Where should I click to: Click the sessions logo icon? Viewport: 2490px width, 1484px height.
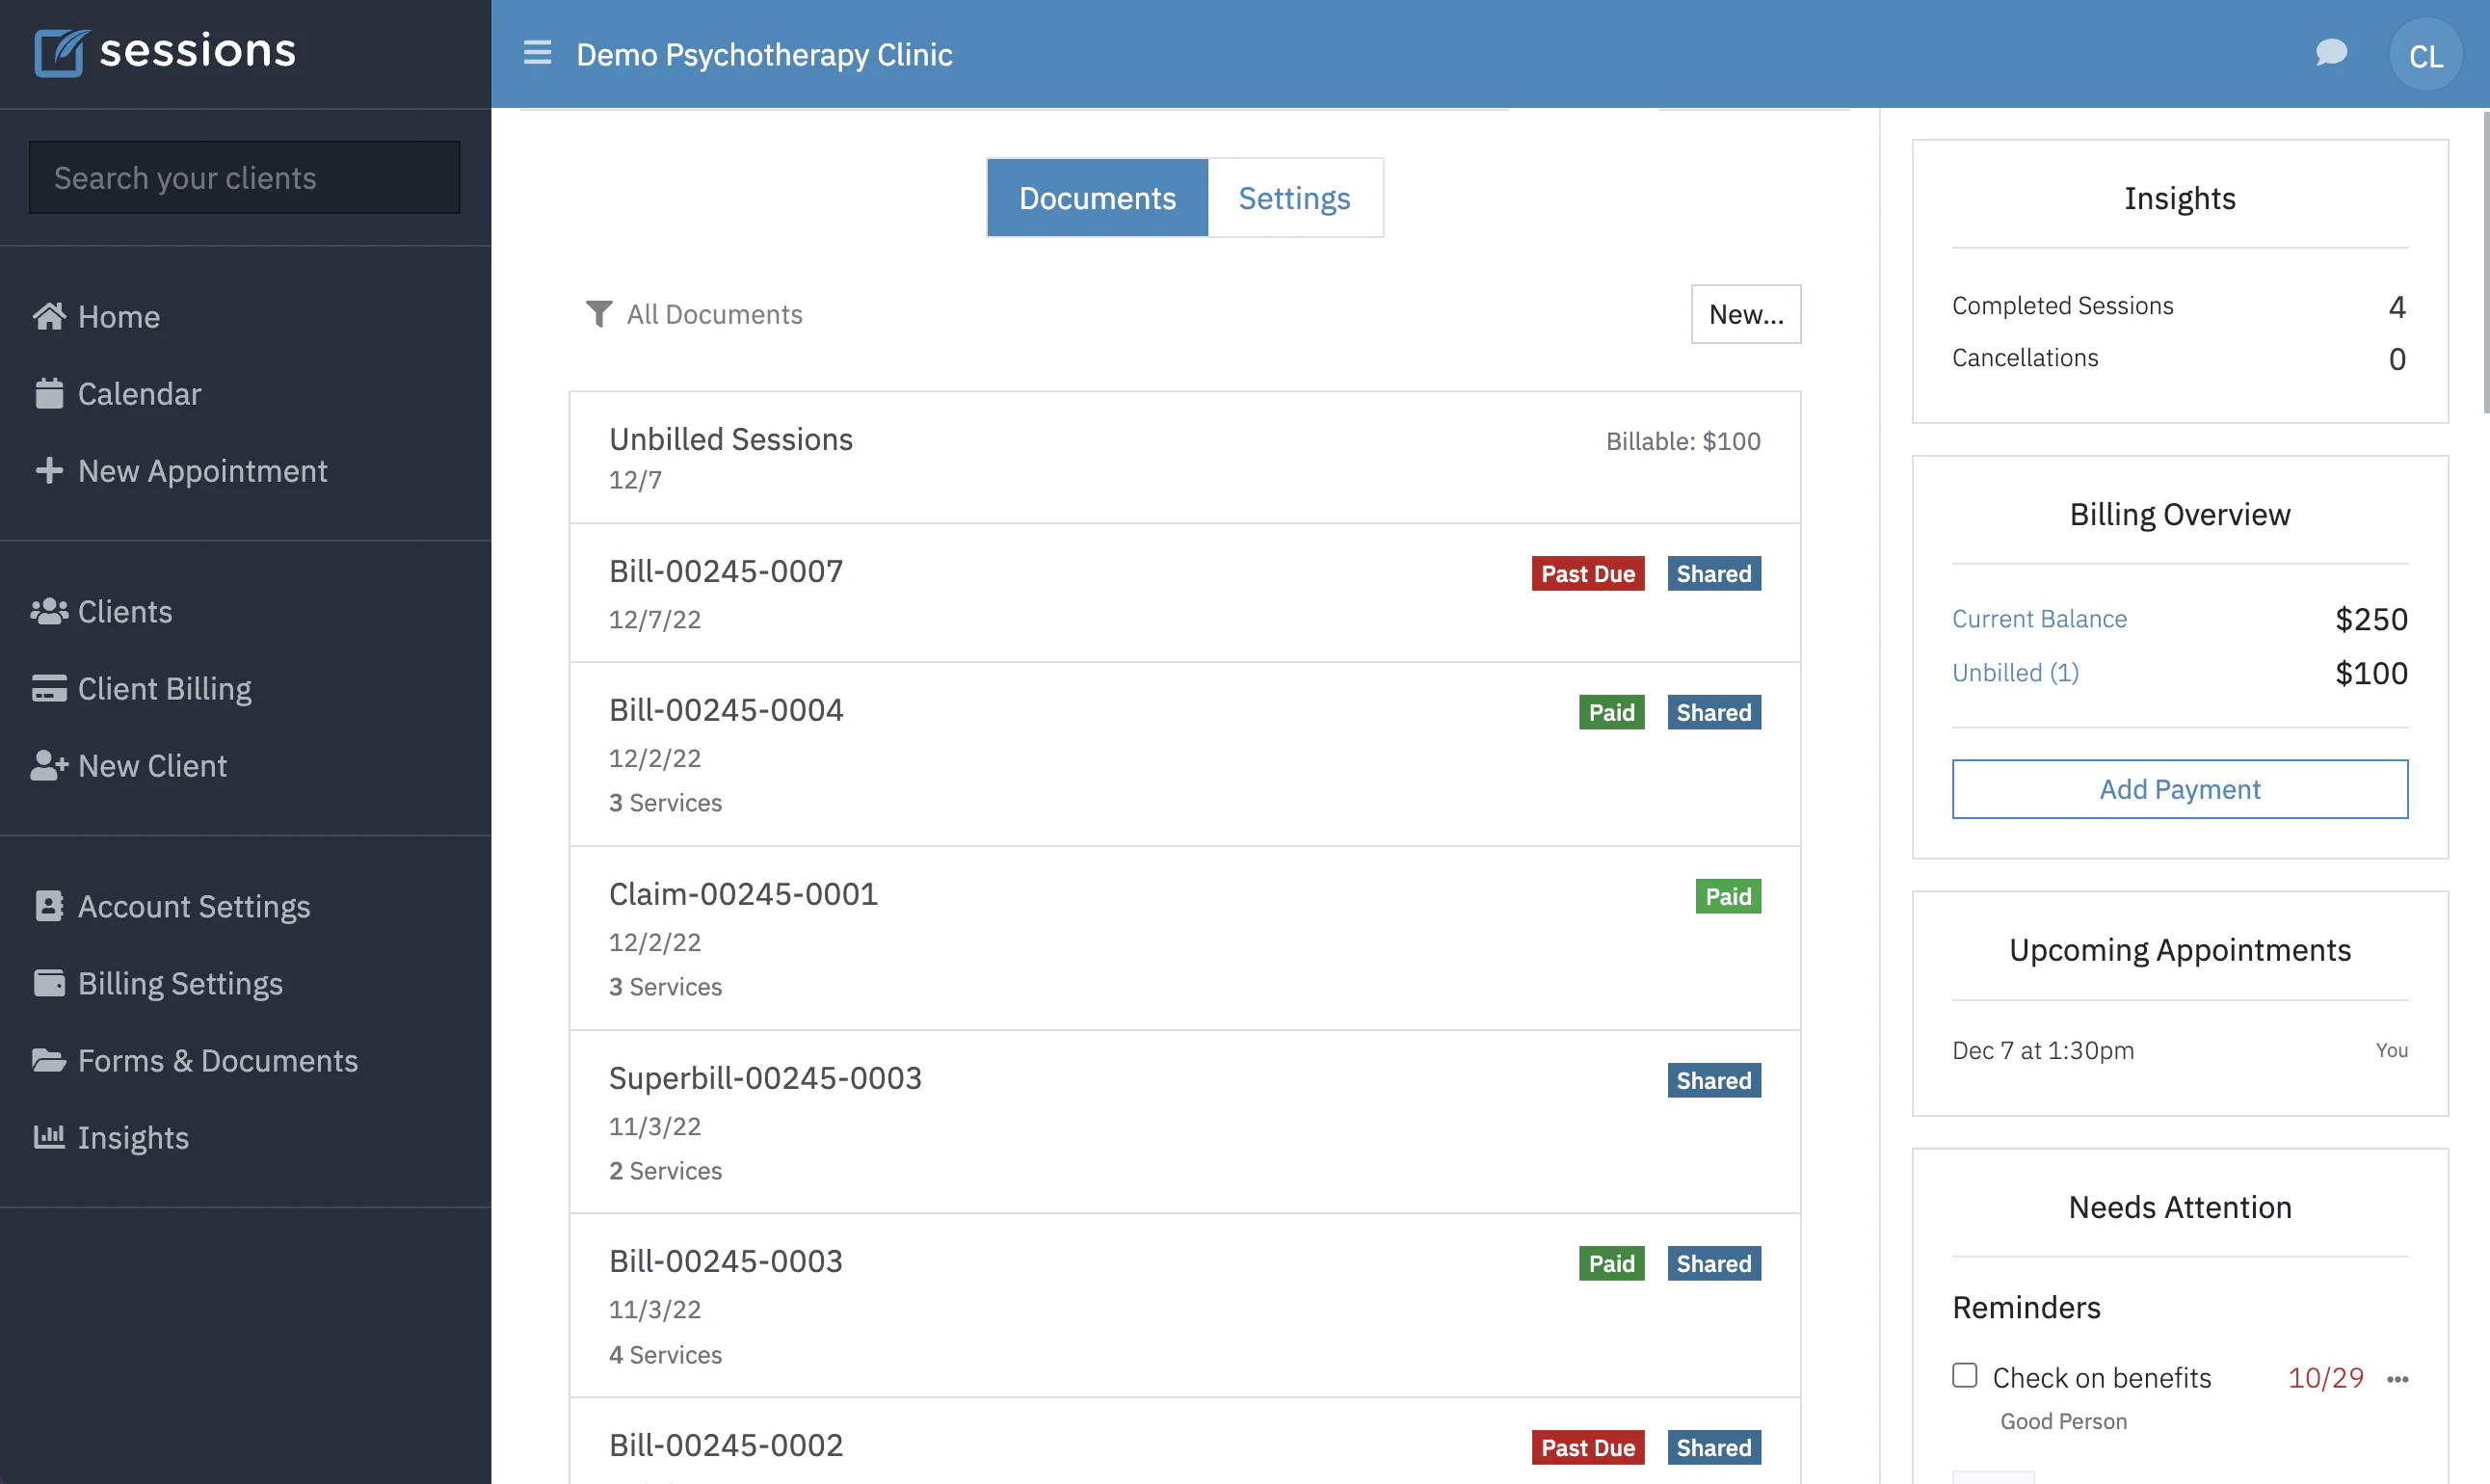coord(60,50)
